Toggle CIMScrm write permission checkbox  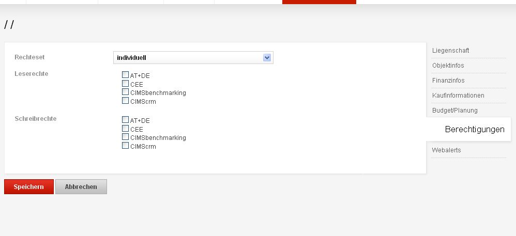pyautogui.click(x=125, y=145)
